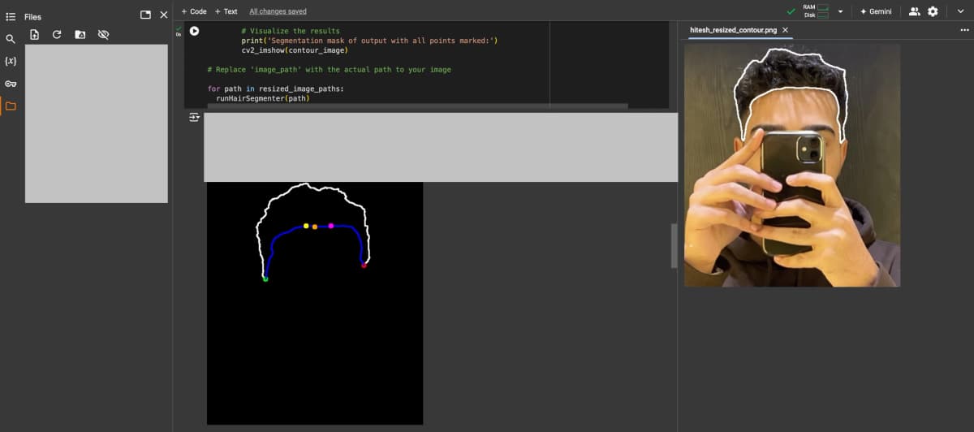
Task: Open the viewer pane more options menu
Action: point(964,30)
